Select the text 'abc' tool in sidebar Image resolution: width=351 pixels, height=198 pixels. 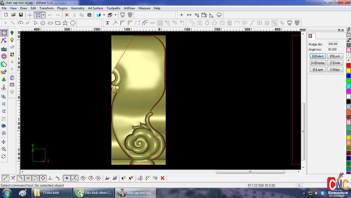[4, 49]
